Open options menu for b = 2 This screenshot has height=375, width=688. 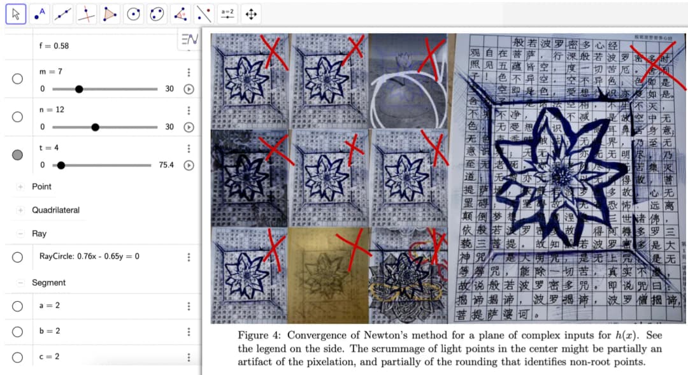pyautogui.click(x=189, y=332)
